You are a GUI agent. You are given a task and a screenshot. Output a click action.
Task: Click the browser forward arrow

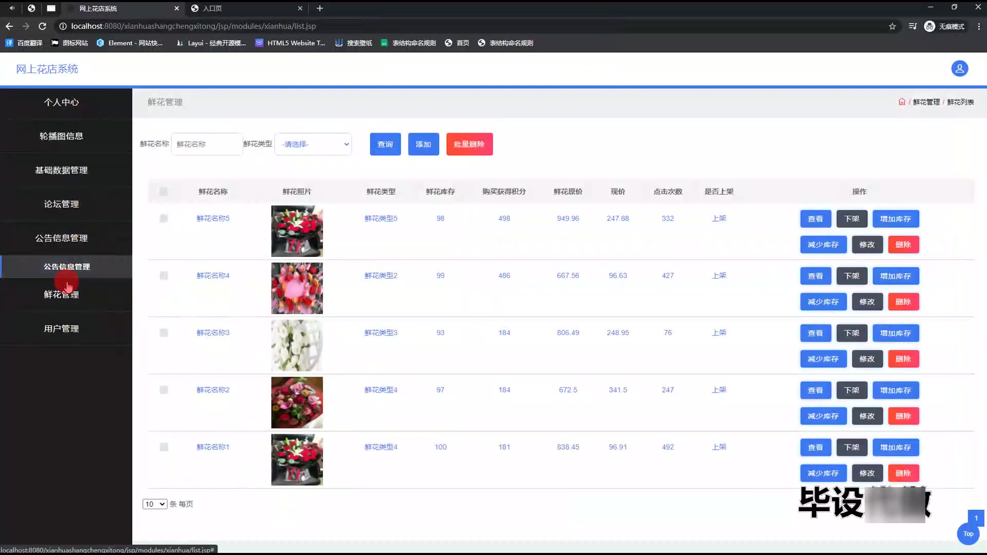coord(26,26)
